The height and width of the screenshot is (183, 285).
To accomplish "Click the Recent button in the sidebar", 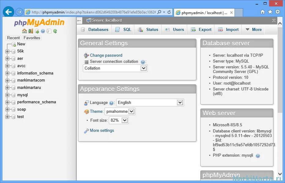I will (x=13, y=38).
